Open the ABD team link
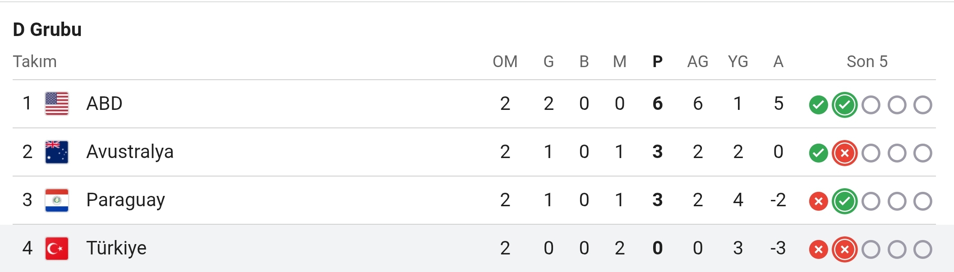Screen dimensions: 954x272 pyautogui.click(x=104, y=104)
